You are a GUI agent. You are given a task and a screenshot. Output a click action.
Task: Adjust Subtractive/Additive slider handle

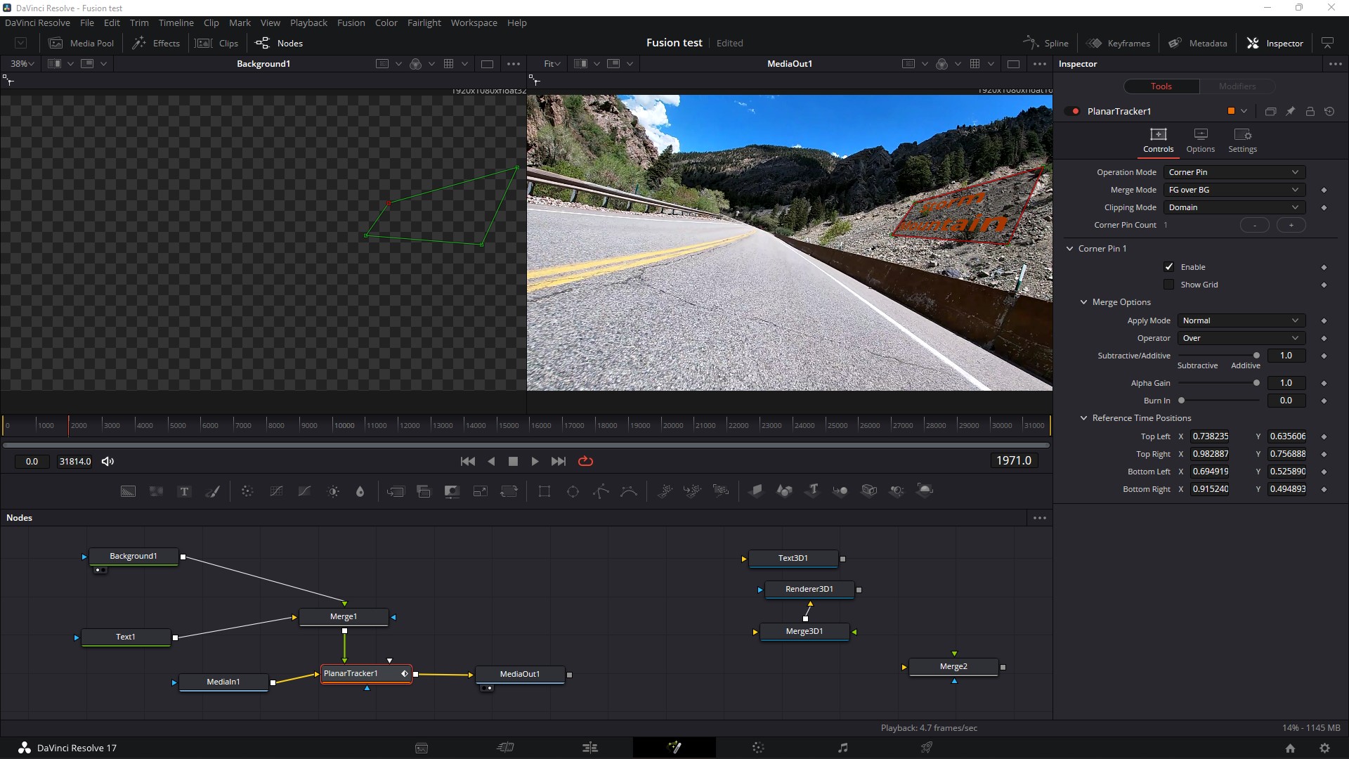1256,356
